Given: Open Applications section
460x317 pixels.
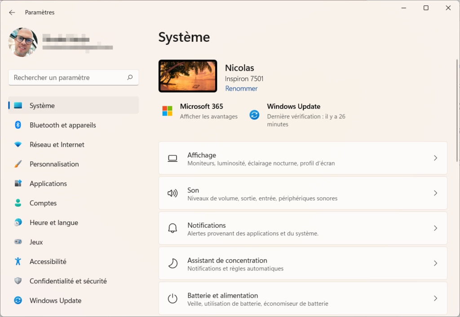Looking at the screenshot, I should pos(73,183).
